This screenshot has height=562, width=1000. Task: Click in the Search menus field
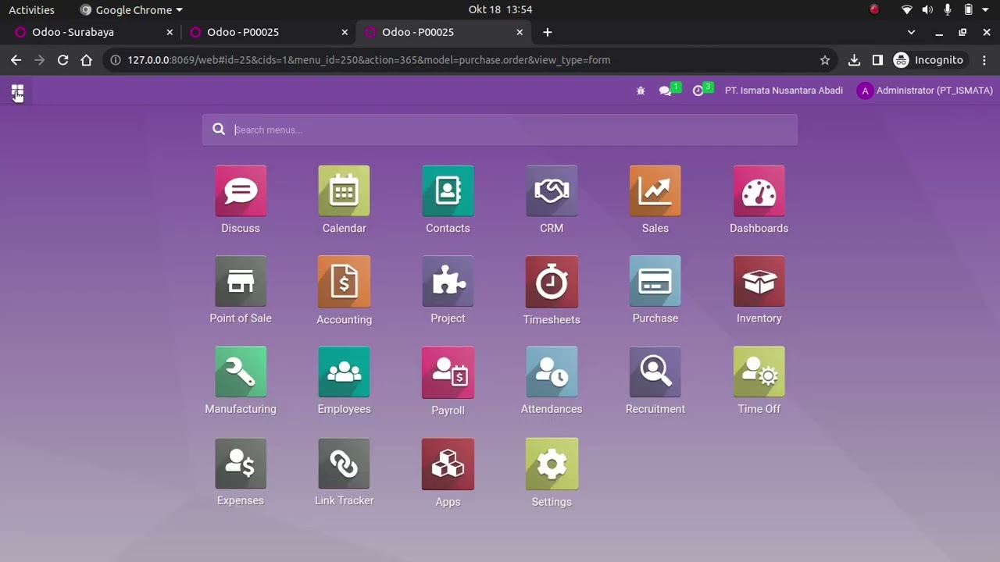tap(500, 130)
